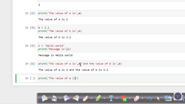The height and width of the screenshot is (104, 185).
Task: Click output text 'The value of a is 2'
Action: [x=53, y=19]
